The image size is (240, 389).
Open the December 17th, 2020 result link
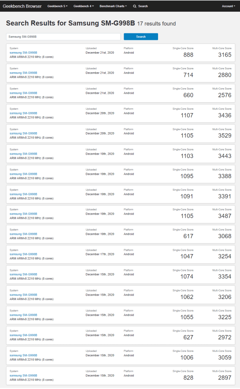pyautogui.click(x=24, y=254)
